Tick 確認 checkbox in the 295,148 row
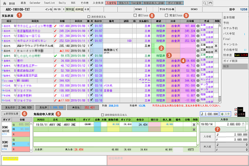249x166 pixels. pos(153,46)
